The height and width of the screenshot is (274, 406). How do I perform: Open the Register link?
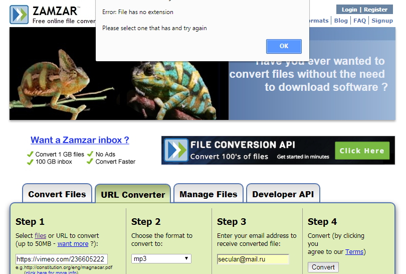[x=375, y=10]
